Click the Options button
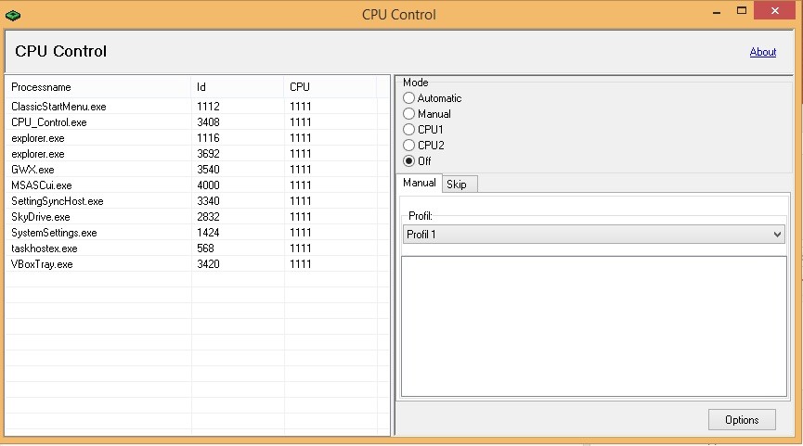This screenshot has width=803, height=446. tap(742, 419)
